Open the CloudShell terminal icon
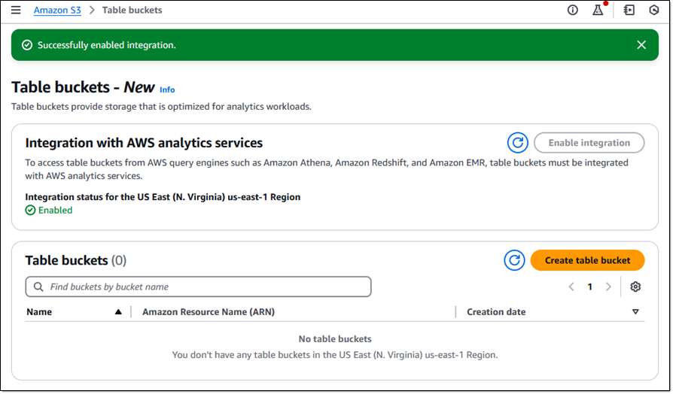Image resolution: width=673 pixels, height=394 pixels. coord(629,10)
